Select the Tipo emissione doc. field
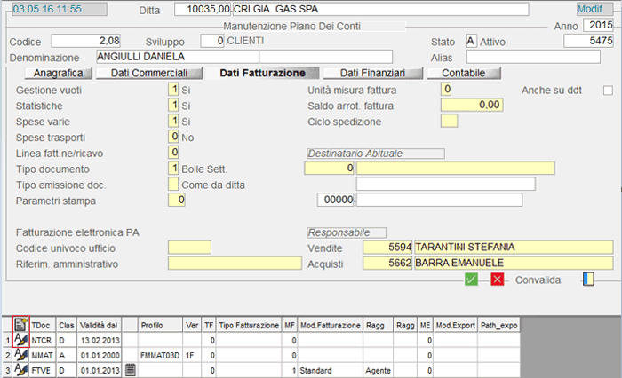Image resolution: width=622 pixels, height=378 pixels. coord(173,184)
